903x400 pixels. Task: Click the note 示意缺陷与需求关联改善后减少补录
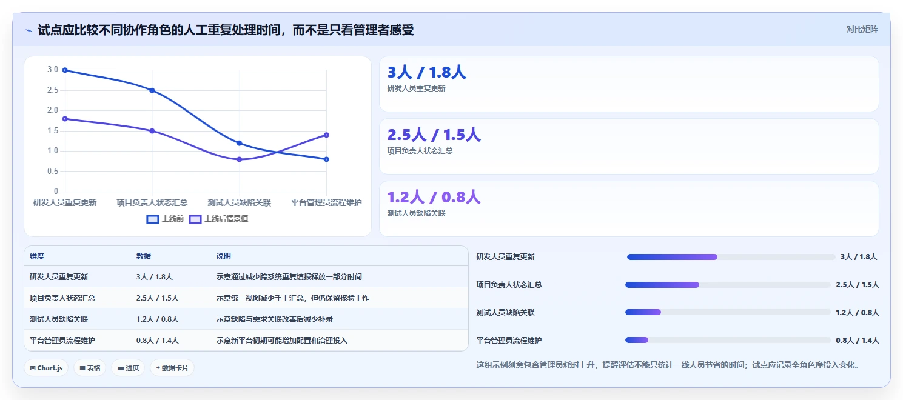(275, 319)
